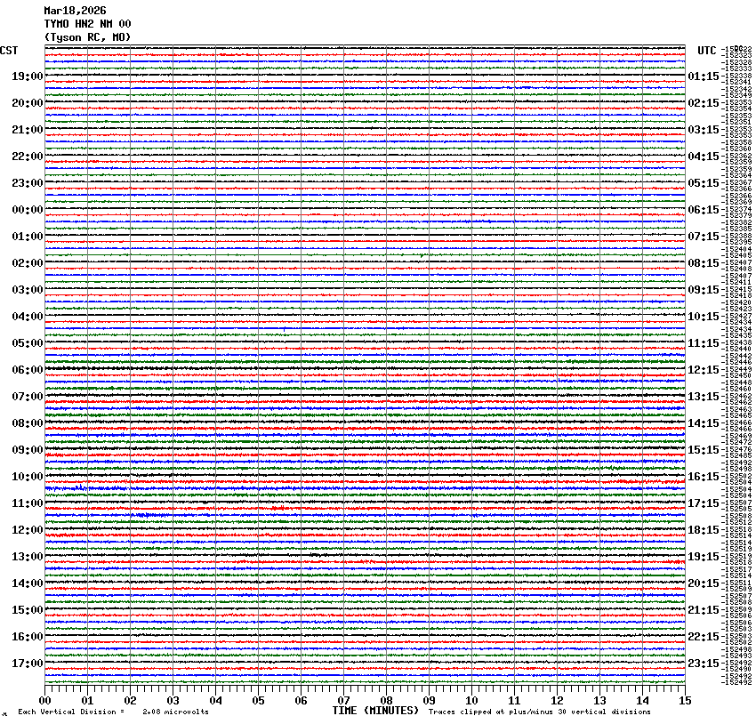Select the UTC timezone label
This screenshot has width=756, height=724.
(707, 51)
